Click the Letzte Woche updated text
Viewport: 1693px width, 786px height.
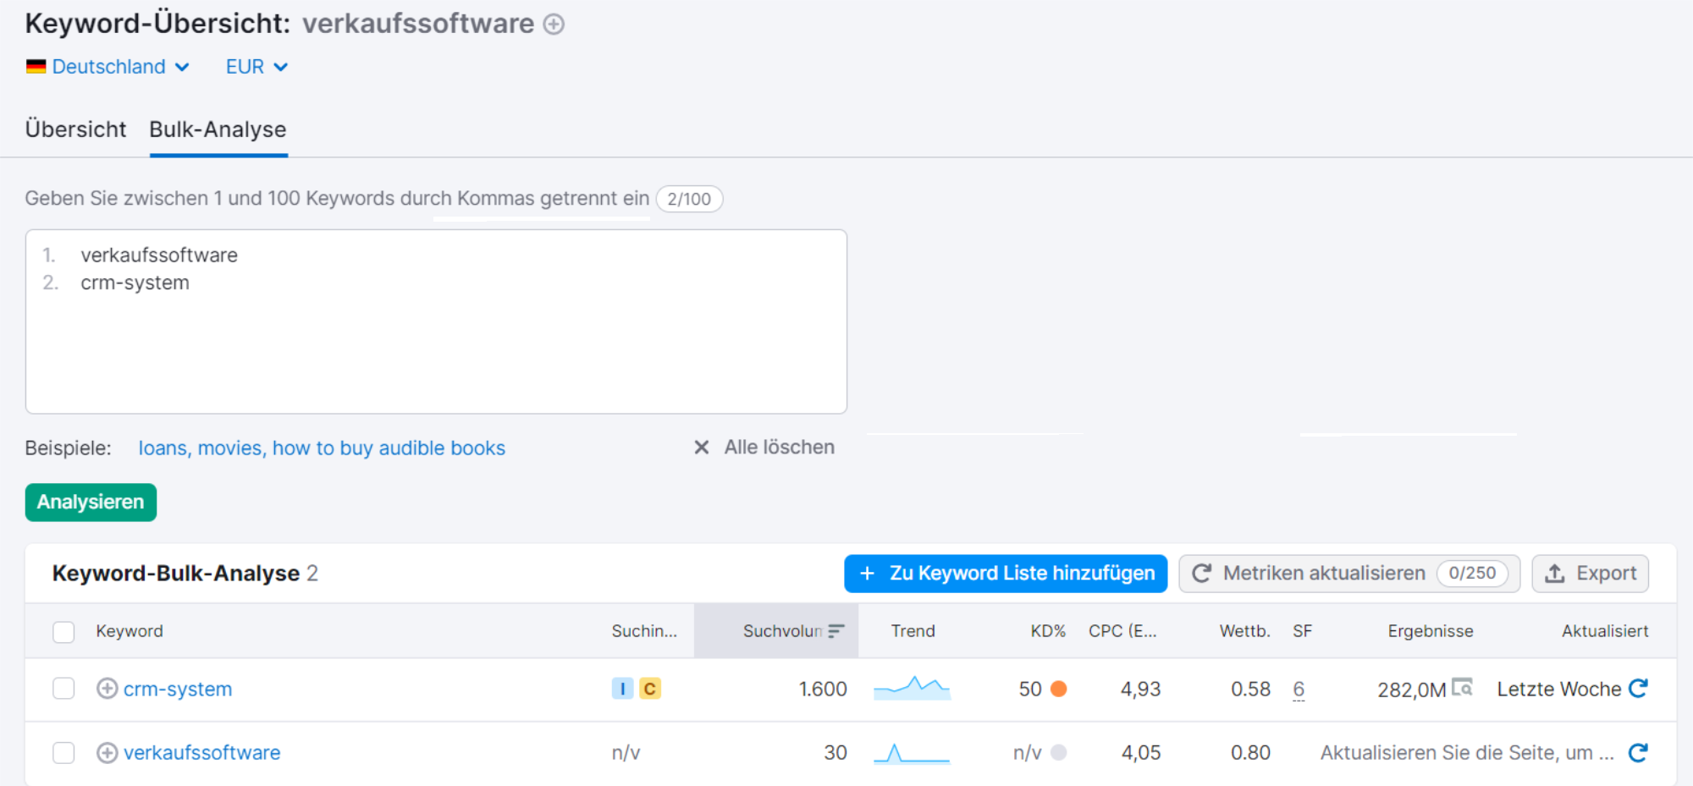tap(1559, 690)
